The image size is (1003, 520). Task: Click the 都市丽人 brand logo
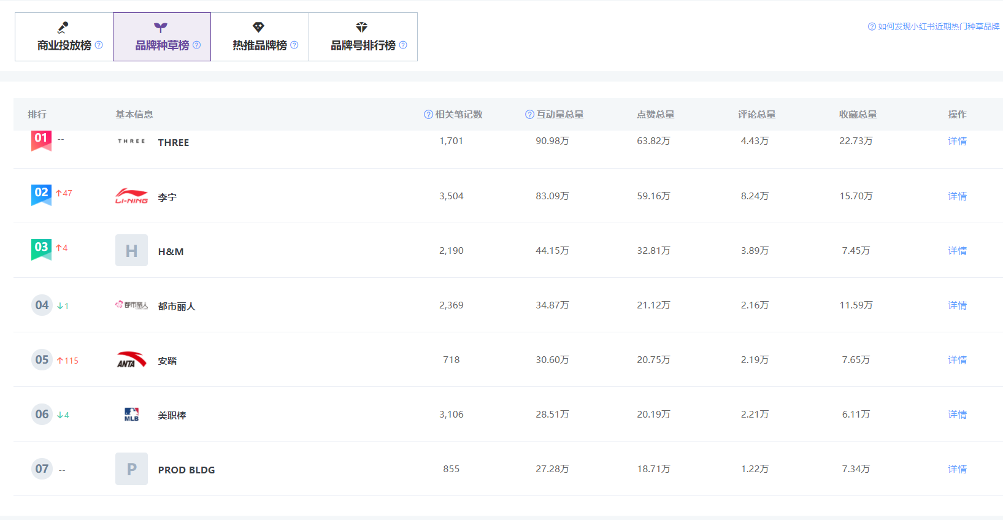point(131,305)
